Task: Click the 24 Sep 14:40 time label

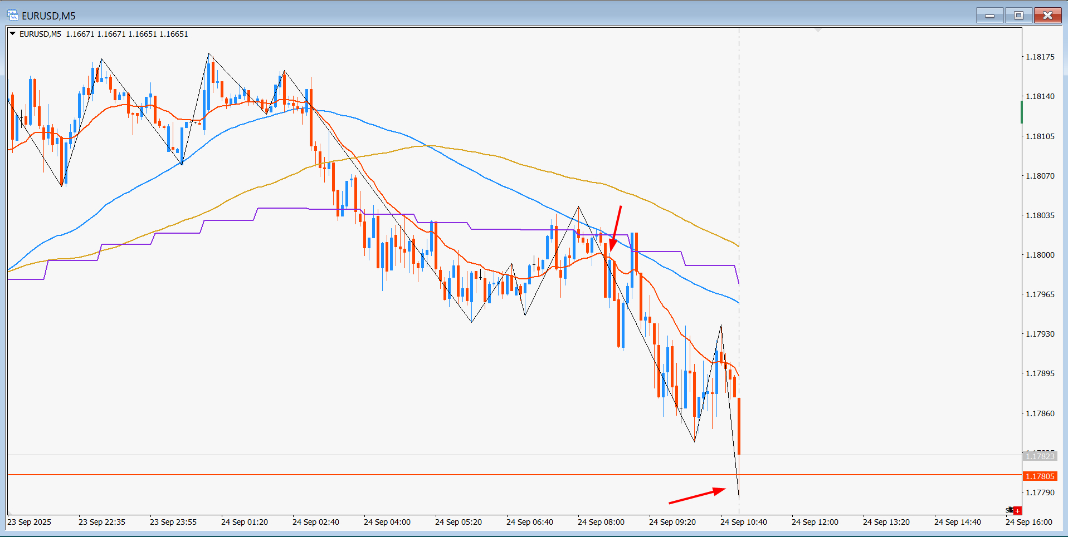Action: tap(958, 522)
